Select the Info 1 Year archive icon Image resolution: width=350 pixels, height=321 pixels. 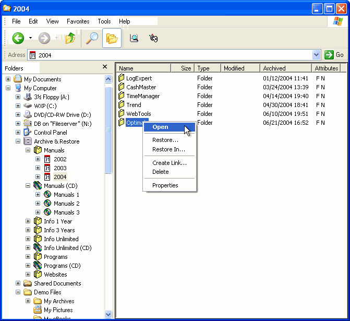click(x=38, y=221)
